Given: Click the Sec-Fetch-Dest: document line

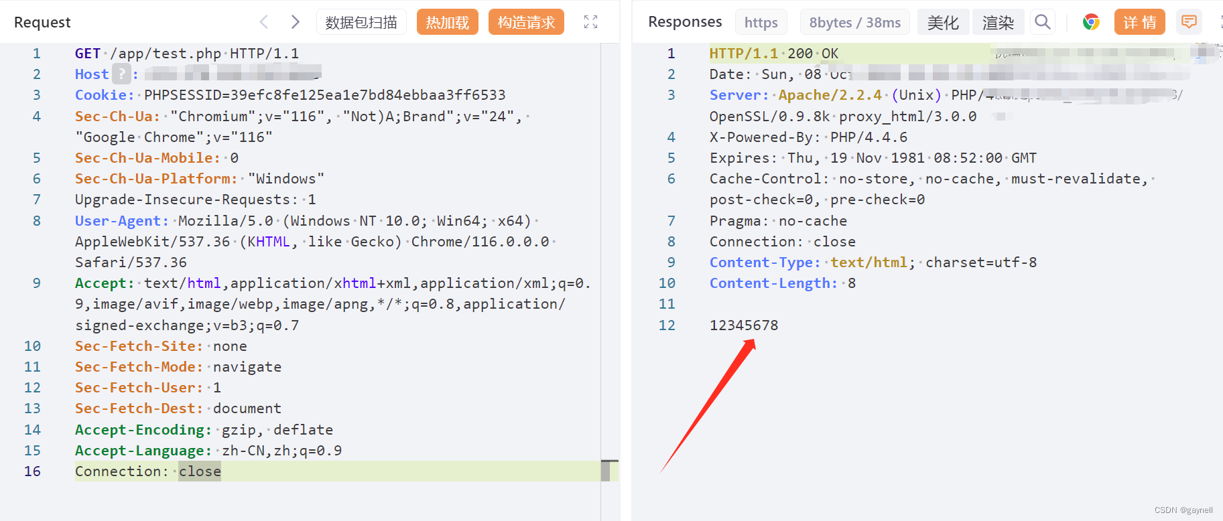Looking at the screenshot, I should 178,408.
